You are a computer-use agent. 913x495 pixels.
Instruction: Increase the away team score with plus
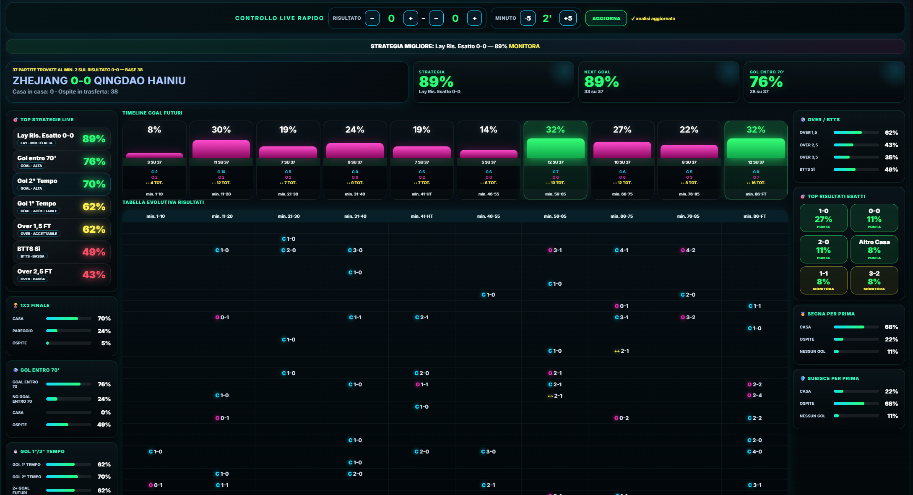(x=474, y=18)
